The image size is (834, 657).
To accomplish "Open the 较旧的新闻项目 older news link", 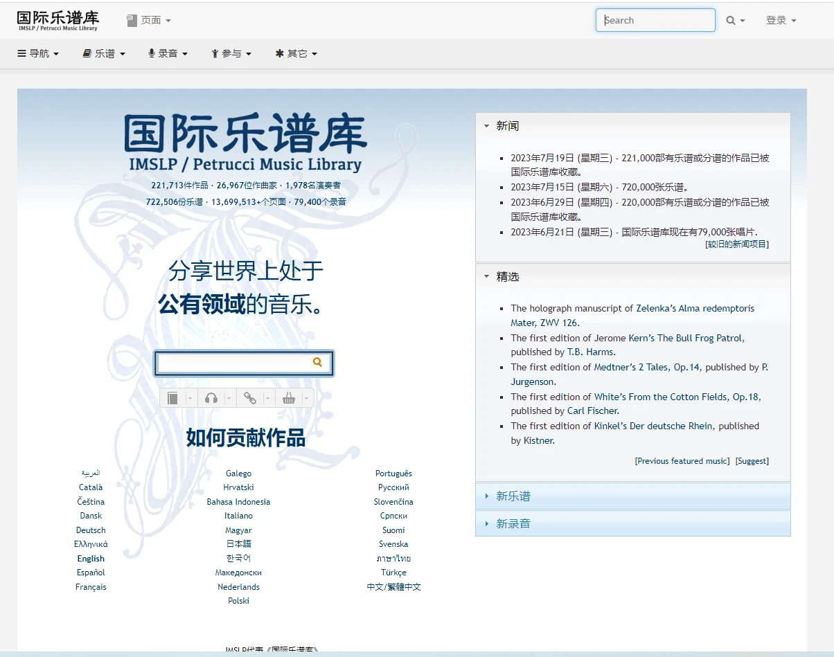I will [737, 244].
